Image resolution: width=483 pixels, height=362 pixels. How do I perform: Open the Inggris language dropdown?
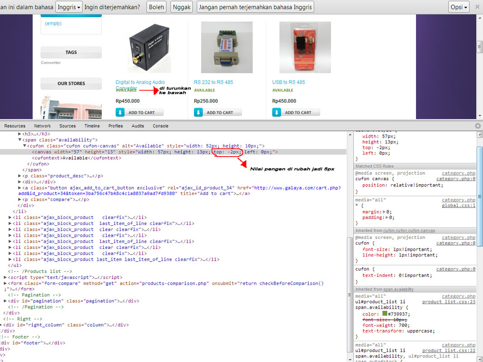point(69,7)
